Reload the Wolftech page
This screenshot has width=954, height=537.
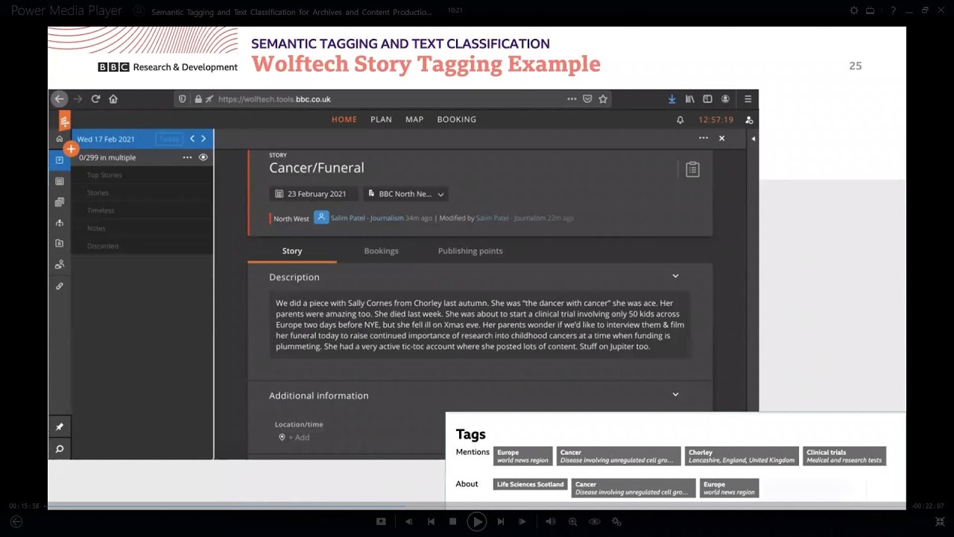point(95,98)
